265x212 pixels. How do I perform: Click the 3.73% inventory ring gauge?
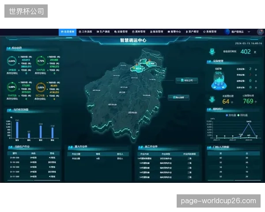[41, 61]
